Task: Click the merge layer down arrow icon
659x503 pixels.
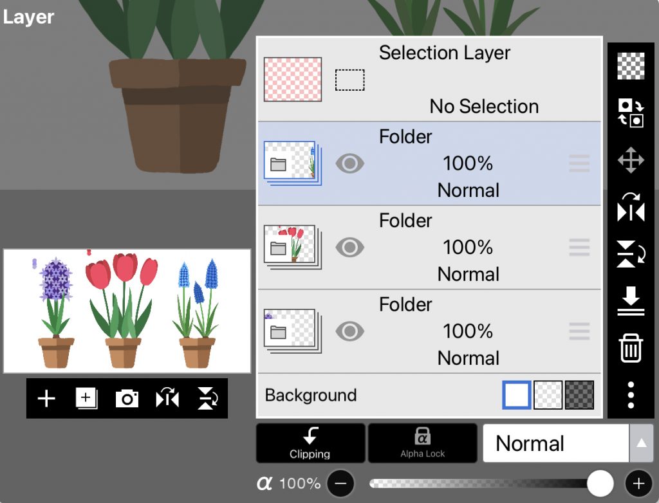Action: click(631, 301)
